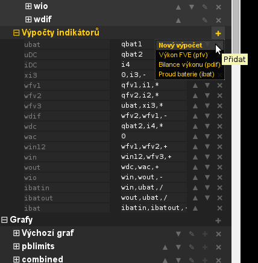Click the wfv3 formula field ubat,xi3,*
The width and height of the screenshot is (258, 263).
click(x=154, y=106)
